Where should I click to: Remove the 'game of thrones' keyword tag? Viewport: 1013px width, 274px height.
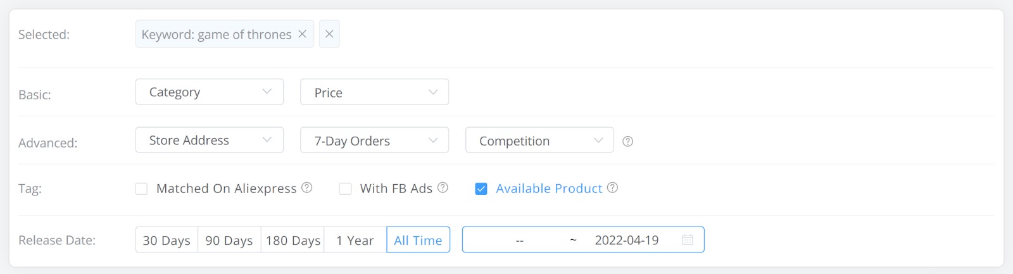point(302,34)
